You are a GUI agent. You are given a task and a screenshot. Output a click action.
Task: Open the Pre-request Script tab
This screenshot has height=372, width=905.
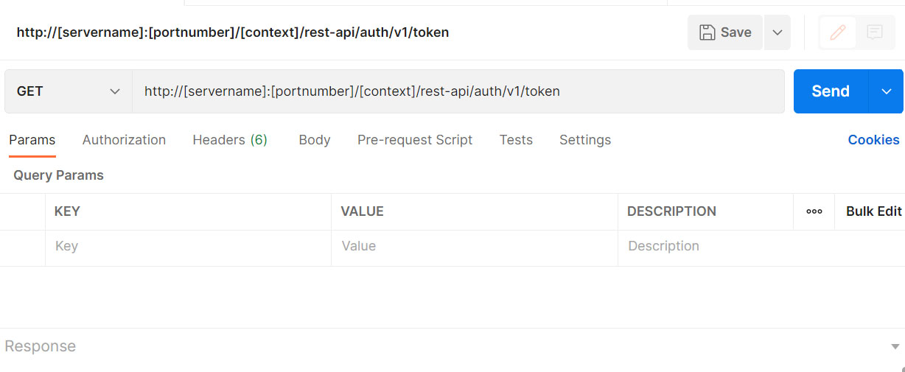pyautogui.click(x=415, y=140)
